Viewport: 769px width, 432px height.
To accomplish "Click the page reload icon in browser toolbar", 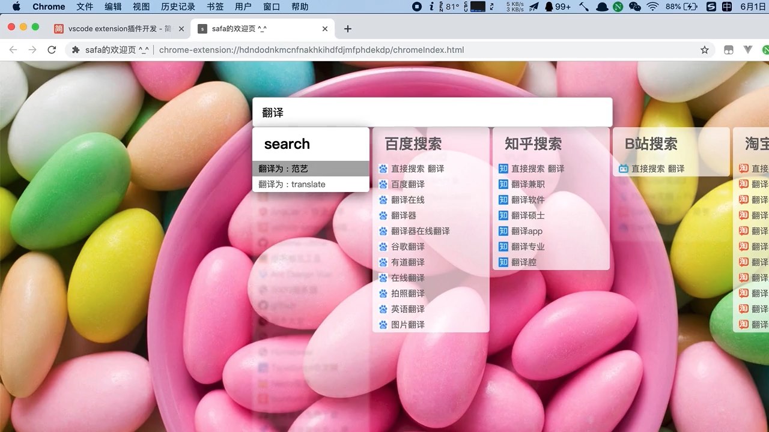I will (x=52, y=50).
